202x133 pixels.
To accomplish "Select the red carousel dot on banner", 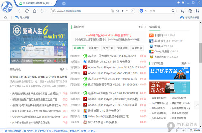I will click(x=55, y=61).
